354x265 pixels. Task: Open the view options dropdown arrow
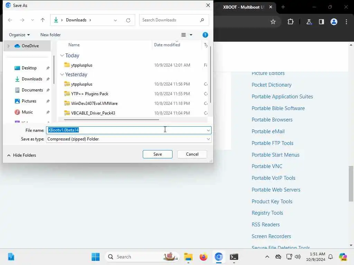pos(191,35)
